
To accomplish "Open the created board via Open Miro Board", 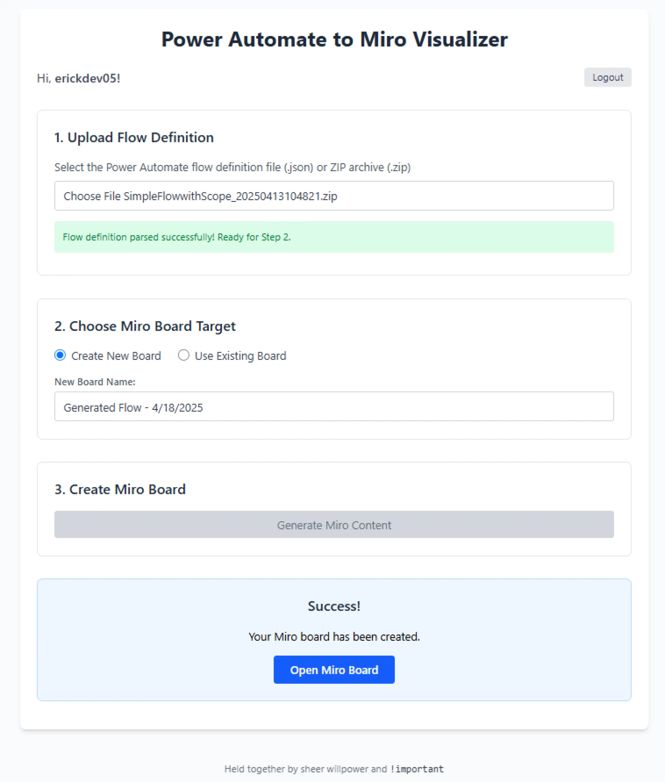I will tap(334, 670).
